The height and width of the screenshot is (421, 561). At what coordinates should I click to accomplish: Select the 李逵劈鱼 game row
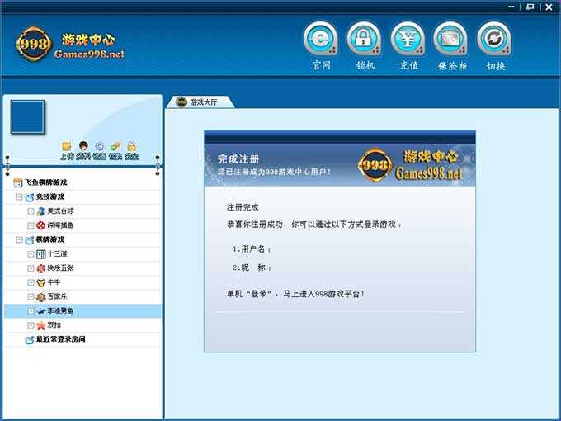tap(82, 311)
